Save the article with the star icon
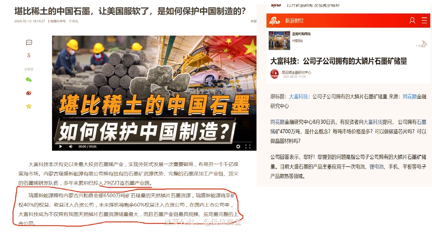The image size is (432, 232). tap(29, 106)
